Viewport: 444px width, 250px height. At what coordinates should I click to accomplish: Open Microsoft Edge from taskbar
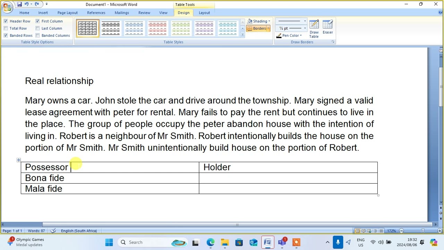(x=210, y=242)
